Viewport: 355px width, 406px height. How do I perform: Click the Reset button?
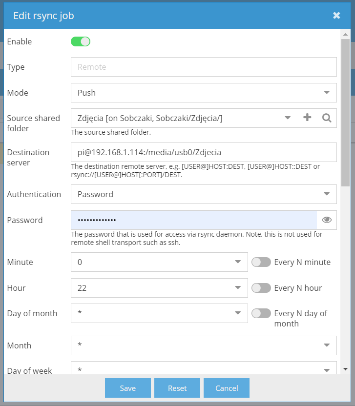[x=177, y=388]
